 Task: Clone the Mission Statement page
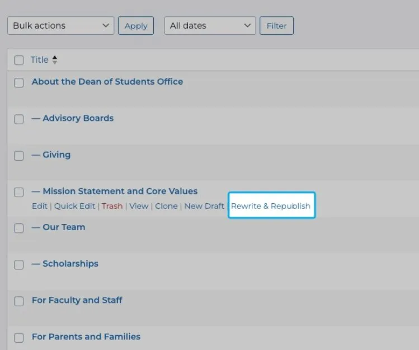[x=166, y=206]
